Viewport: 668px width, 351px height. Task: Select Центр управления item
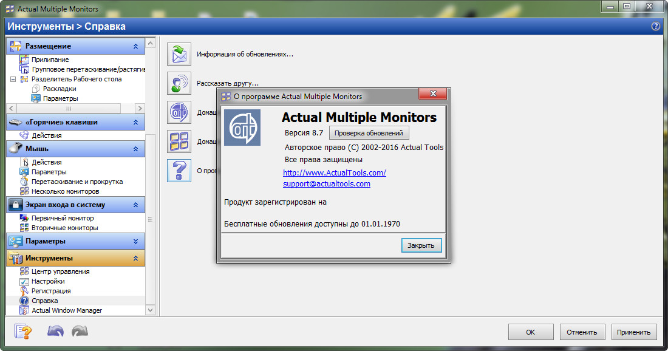[x=61, y=271]
